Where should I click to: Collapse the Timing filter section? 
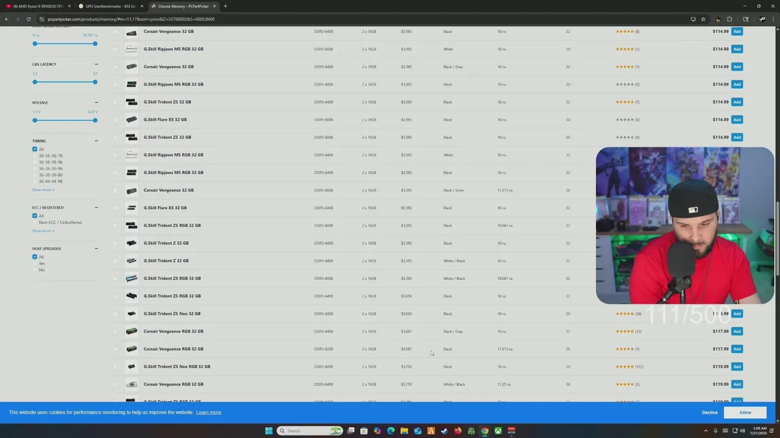pos(96,141)
